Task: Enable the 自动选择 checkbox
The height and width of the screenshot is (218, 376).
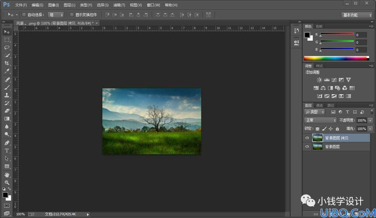Action: pyautogui.click(x=24, y=15)
